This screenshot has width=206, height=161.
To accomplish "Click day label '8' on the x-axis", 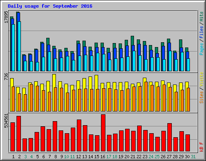I will (56, 157).
